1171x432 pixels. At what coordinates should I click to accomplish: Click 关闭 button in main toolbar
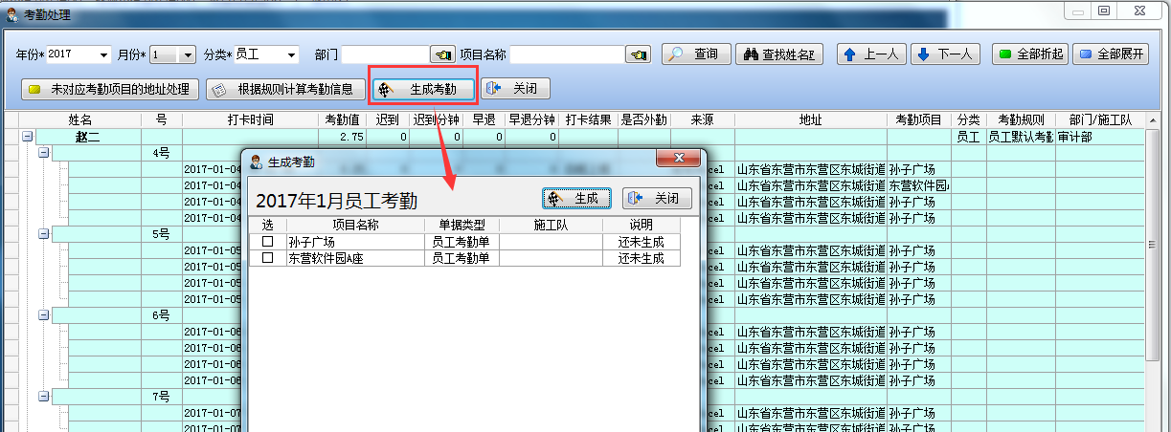pos(515,89)
